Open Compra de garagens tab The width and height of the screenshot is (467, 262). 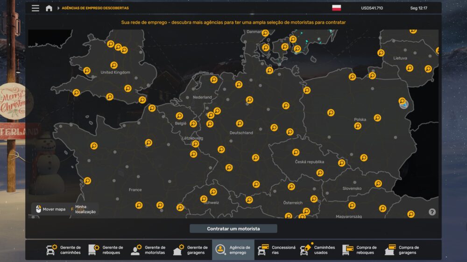403,250
